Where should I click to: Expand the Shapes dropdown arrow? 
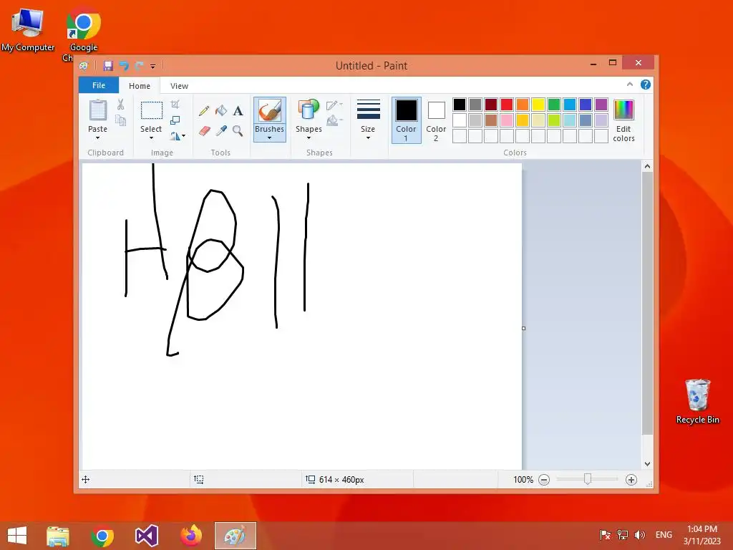tap(309, 138)
